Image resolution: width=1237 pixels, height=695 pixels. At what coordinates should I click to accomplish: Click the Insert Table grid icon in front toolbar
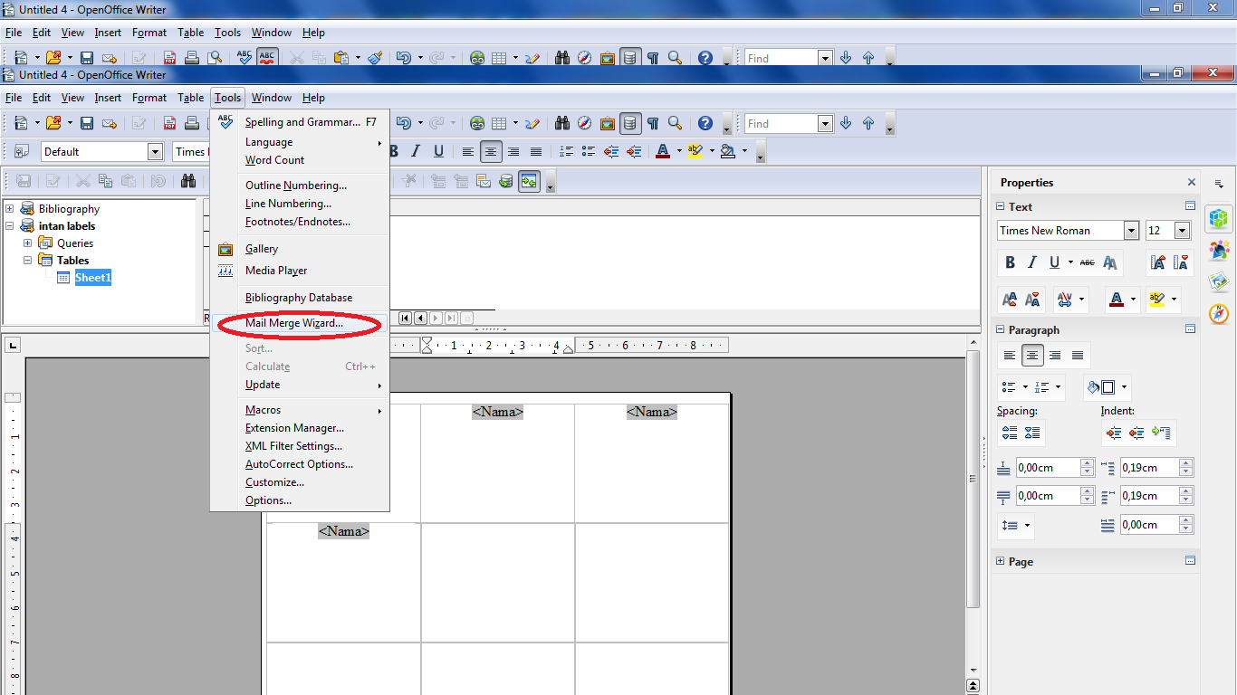(x=499, y=124)
